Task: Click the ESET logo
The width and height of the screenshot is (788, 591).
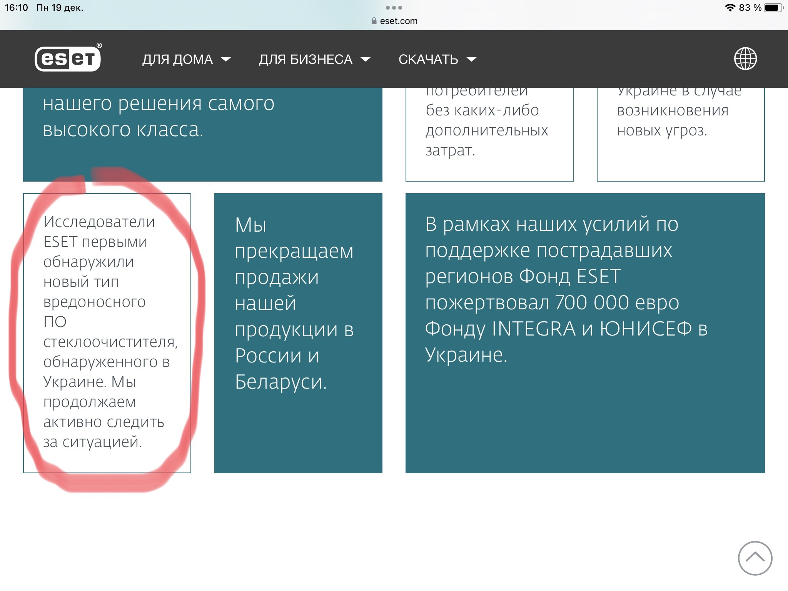Action: [x=68, y=58]
